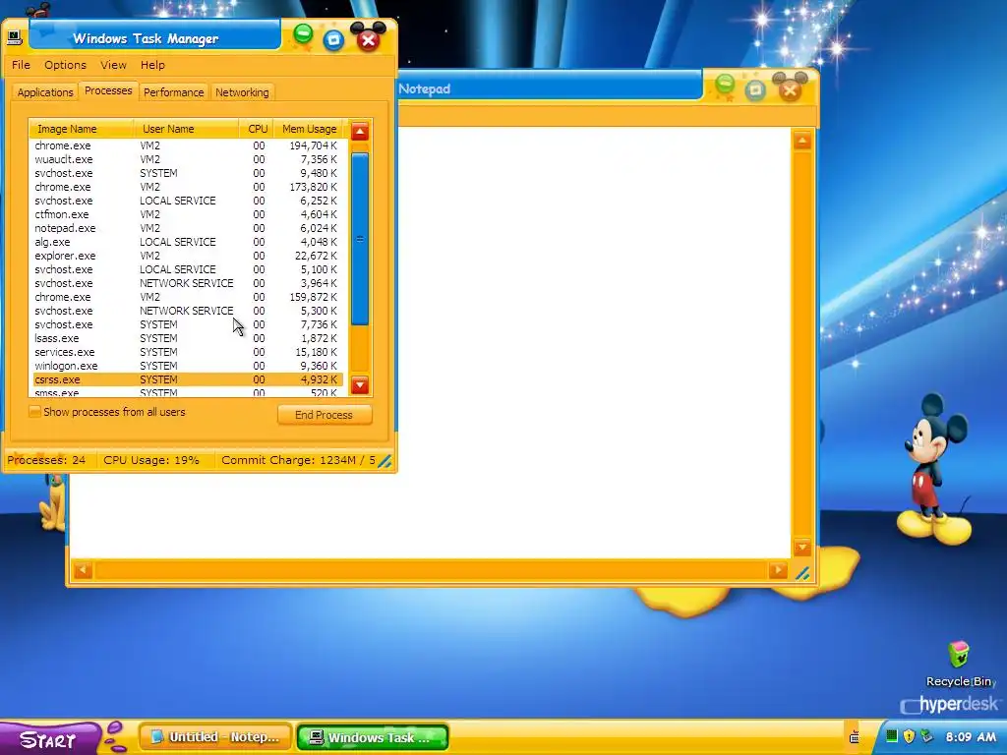Viewport: 1007px width, 755px height.
Task: Minimize the Notepad window
Action: [x=725, y=85]
